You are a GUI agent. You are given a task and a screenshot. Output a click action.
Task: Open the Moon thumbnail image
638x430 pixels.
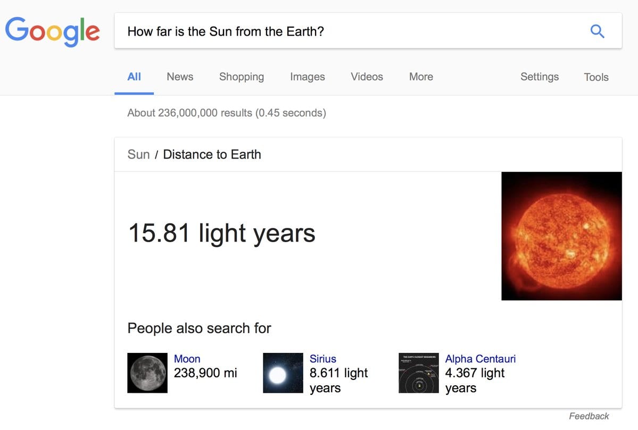pos(147,373)
